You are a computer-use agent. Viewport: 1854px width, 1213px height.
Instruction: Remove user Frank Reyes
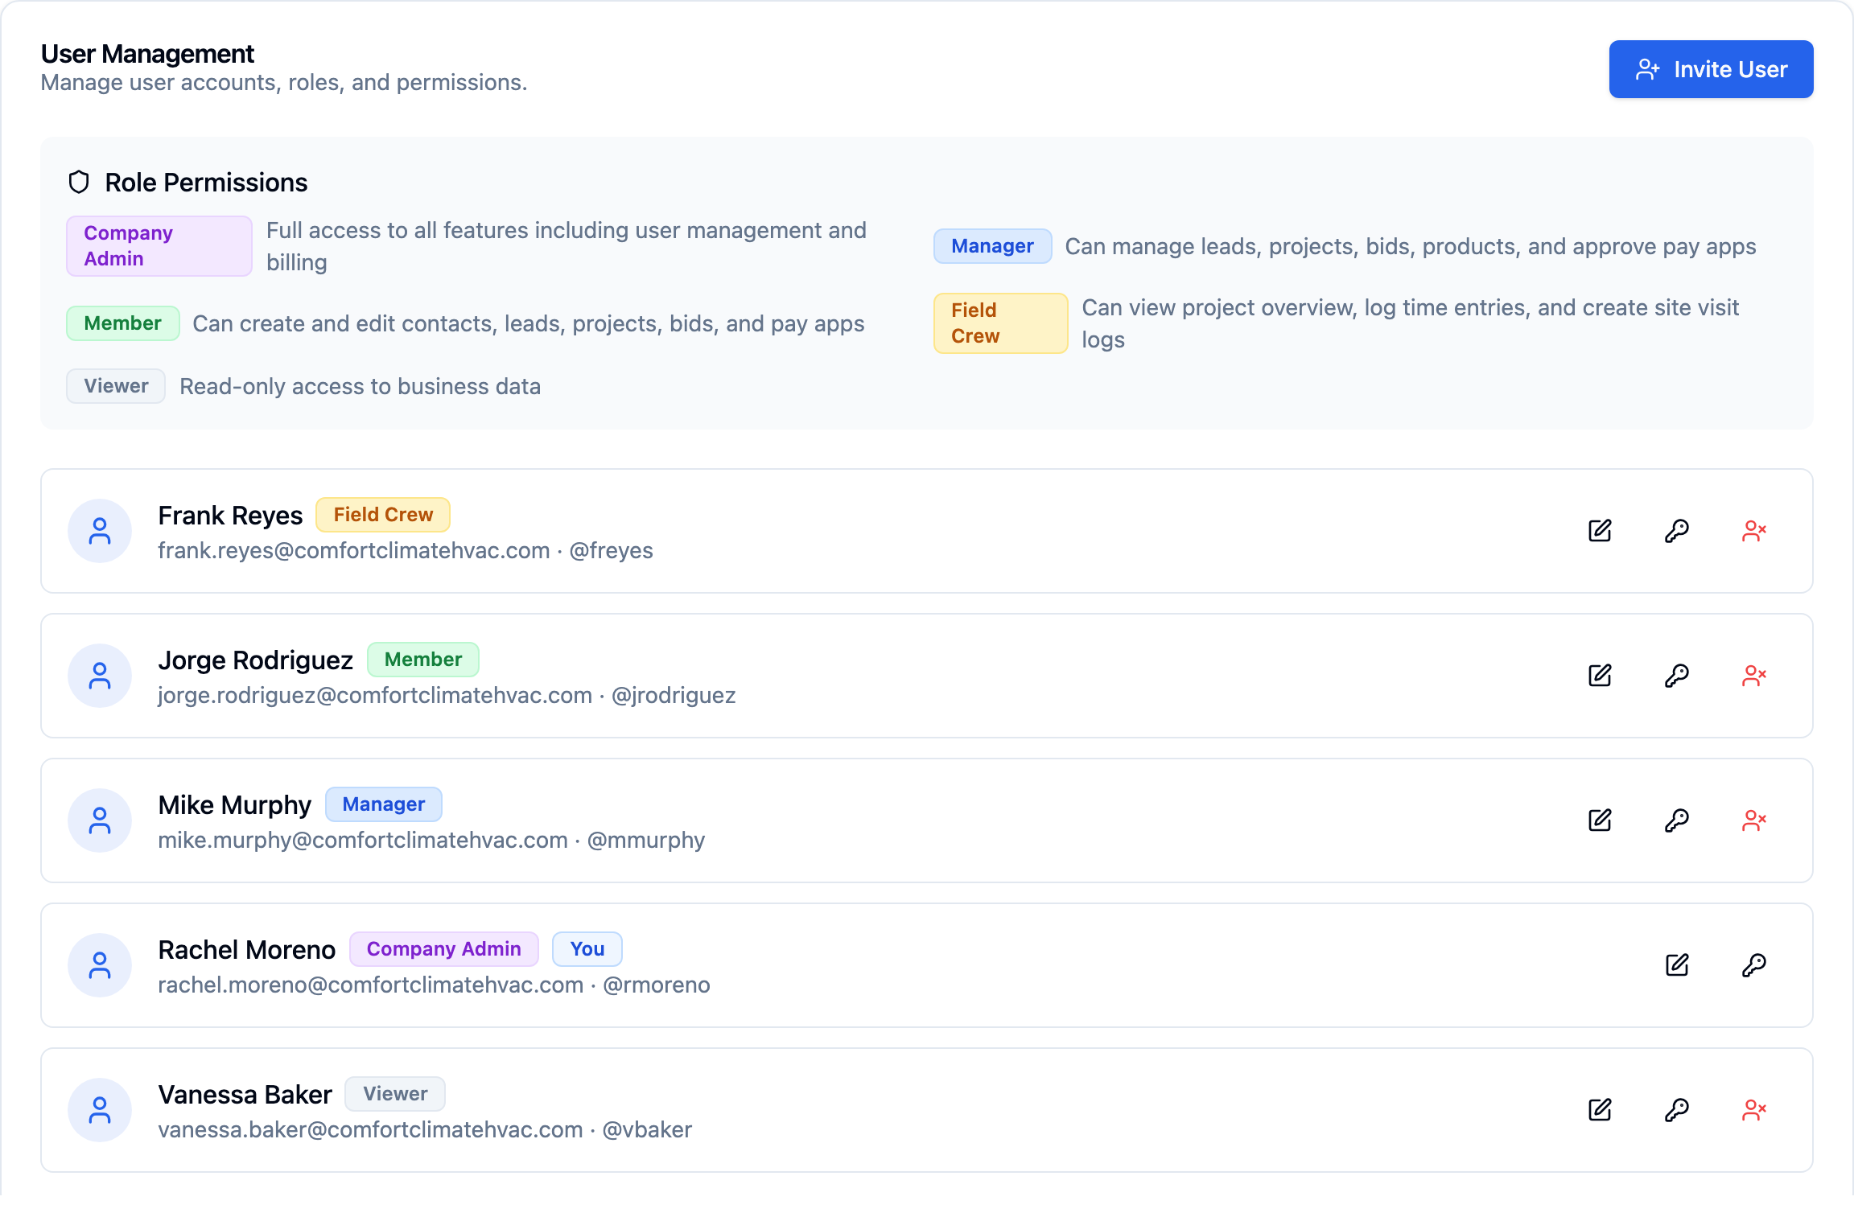point(1754,531)
